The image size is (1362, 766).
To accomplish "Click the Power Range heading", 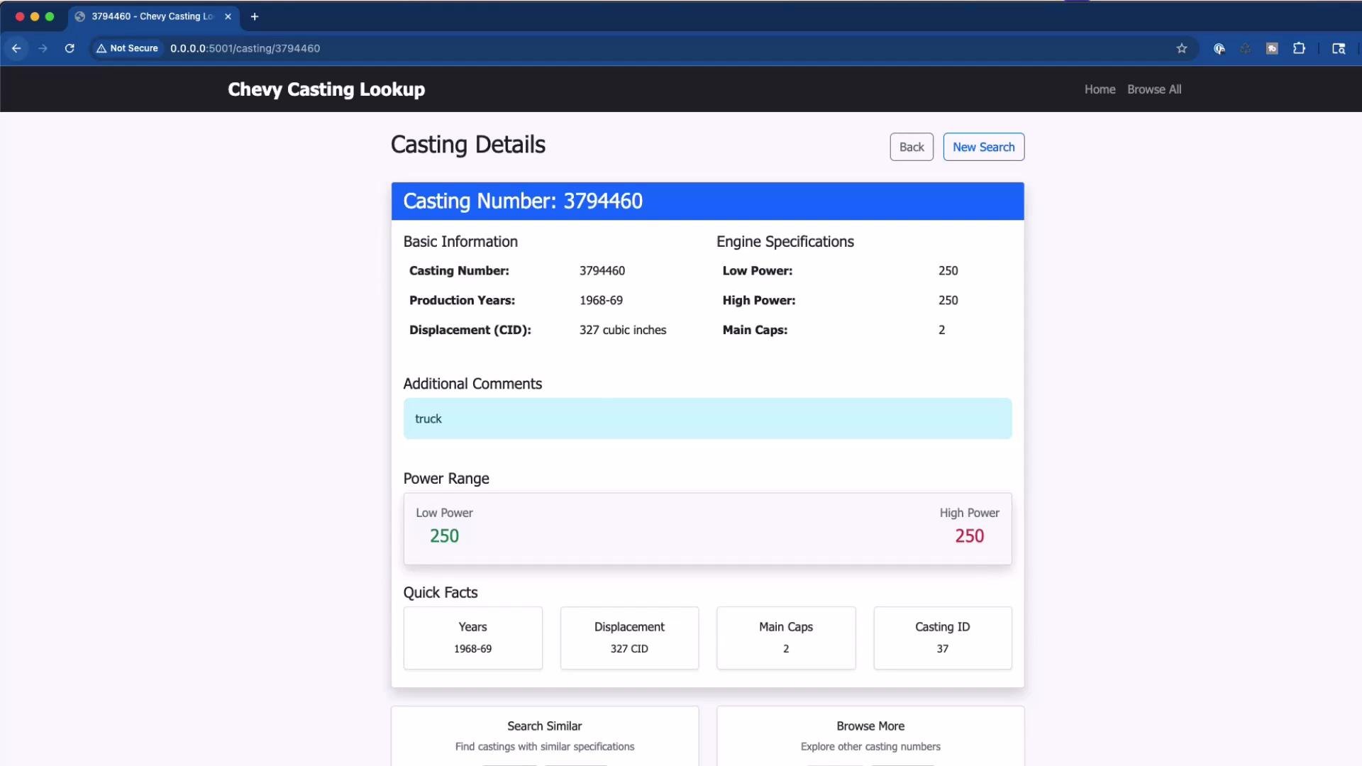I will click(446, 479).
